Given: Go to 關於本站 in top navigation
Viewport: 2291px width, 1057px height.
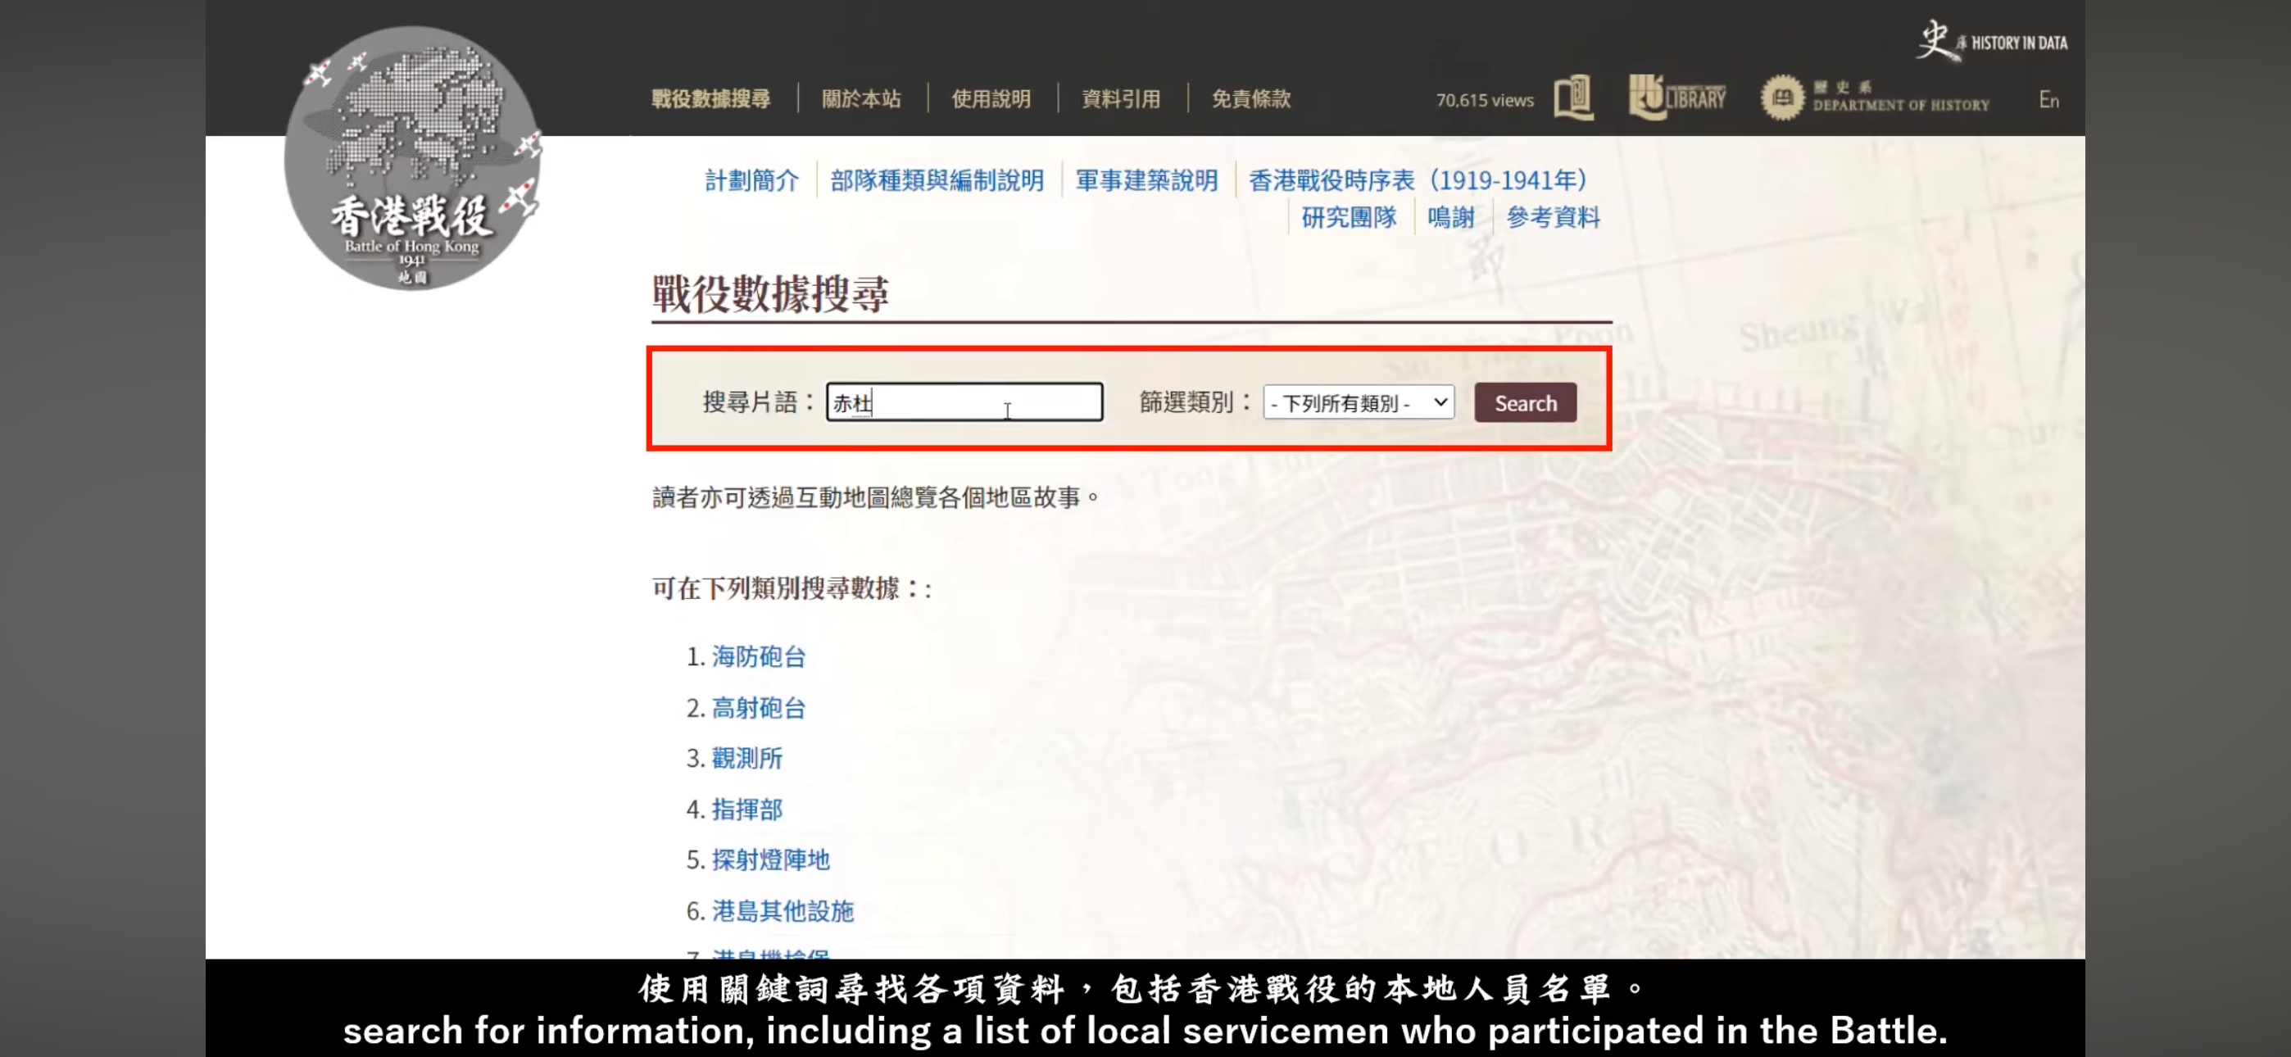Looking at the screenshot, I should click(x=860, y=99).
